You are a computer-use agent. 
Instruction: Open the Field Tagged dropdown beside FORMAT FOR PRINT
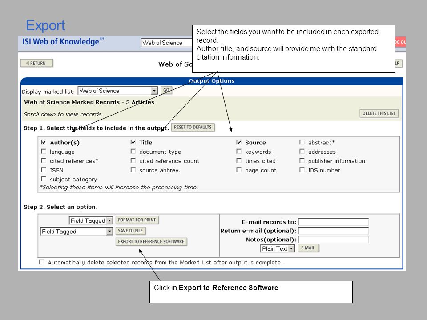coord(91,220)
